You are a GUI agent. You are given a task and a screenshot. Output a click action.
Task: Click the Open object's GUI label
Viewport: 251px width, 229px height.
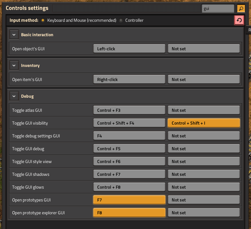coord(28,49)
